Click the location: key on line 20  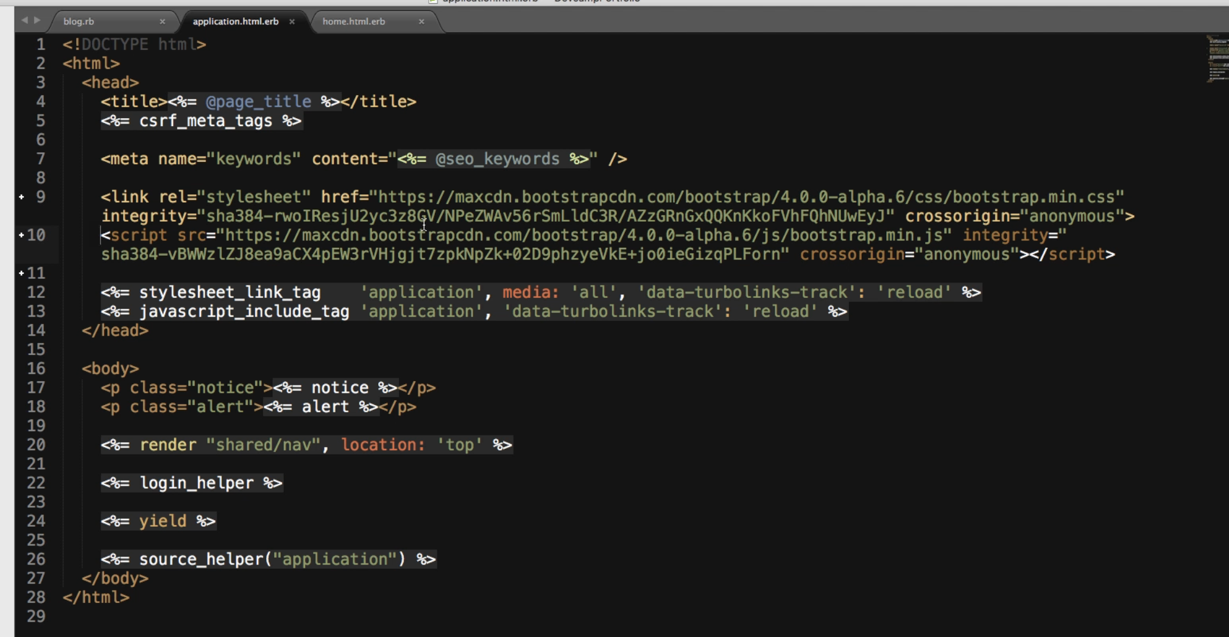click(382, 445)
